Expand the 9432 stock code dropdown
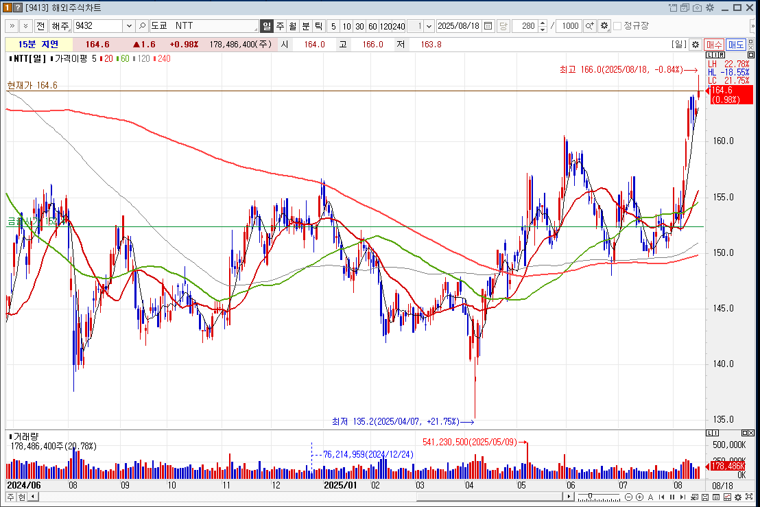This screenshot has height=507, width=760. [x=128, y=26]
